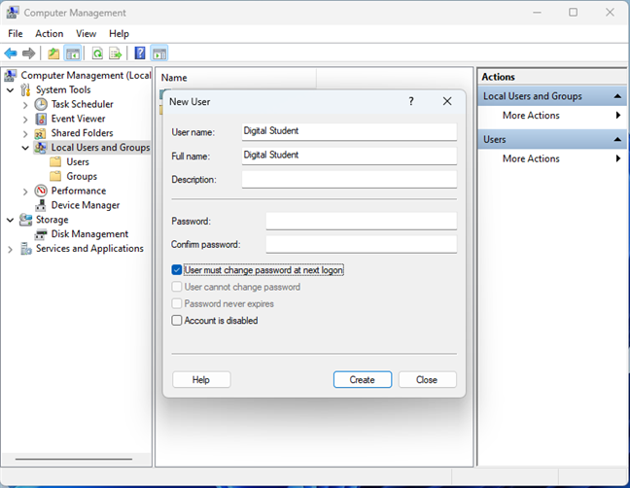Click the Export List toolbar icon
This screenshot has width=630, height=488.
pyautogui.click(x=116, y=53)
